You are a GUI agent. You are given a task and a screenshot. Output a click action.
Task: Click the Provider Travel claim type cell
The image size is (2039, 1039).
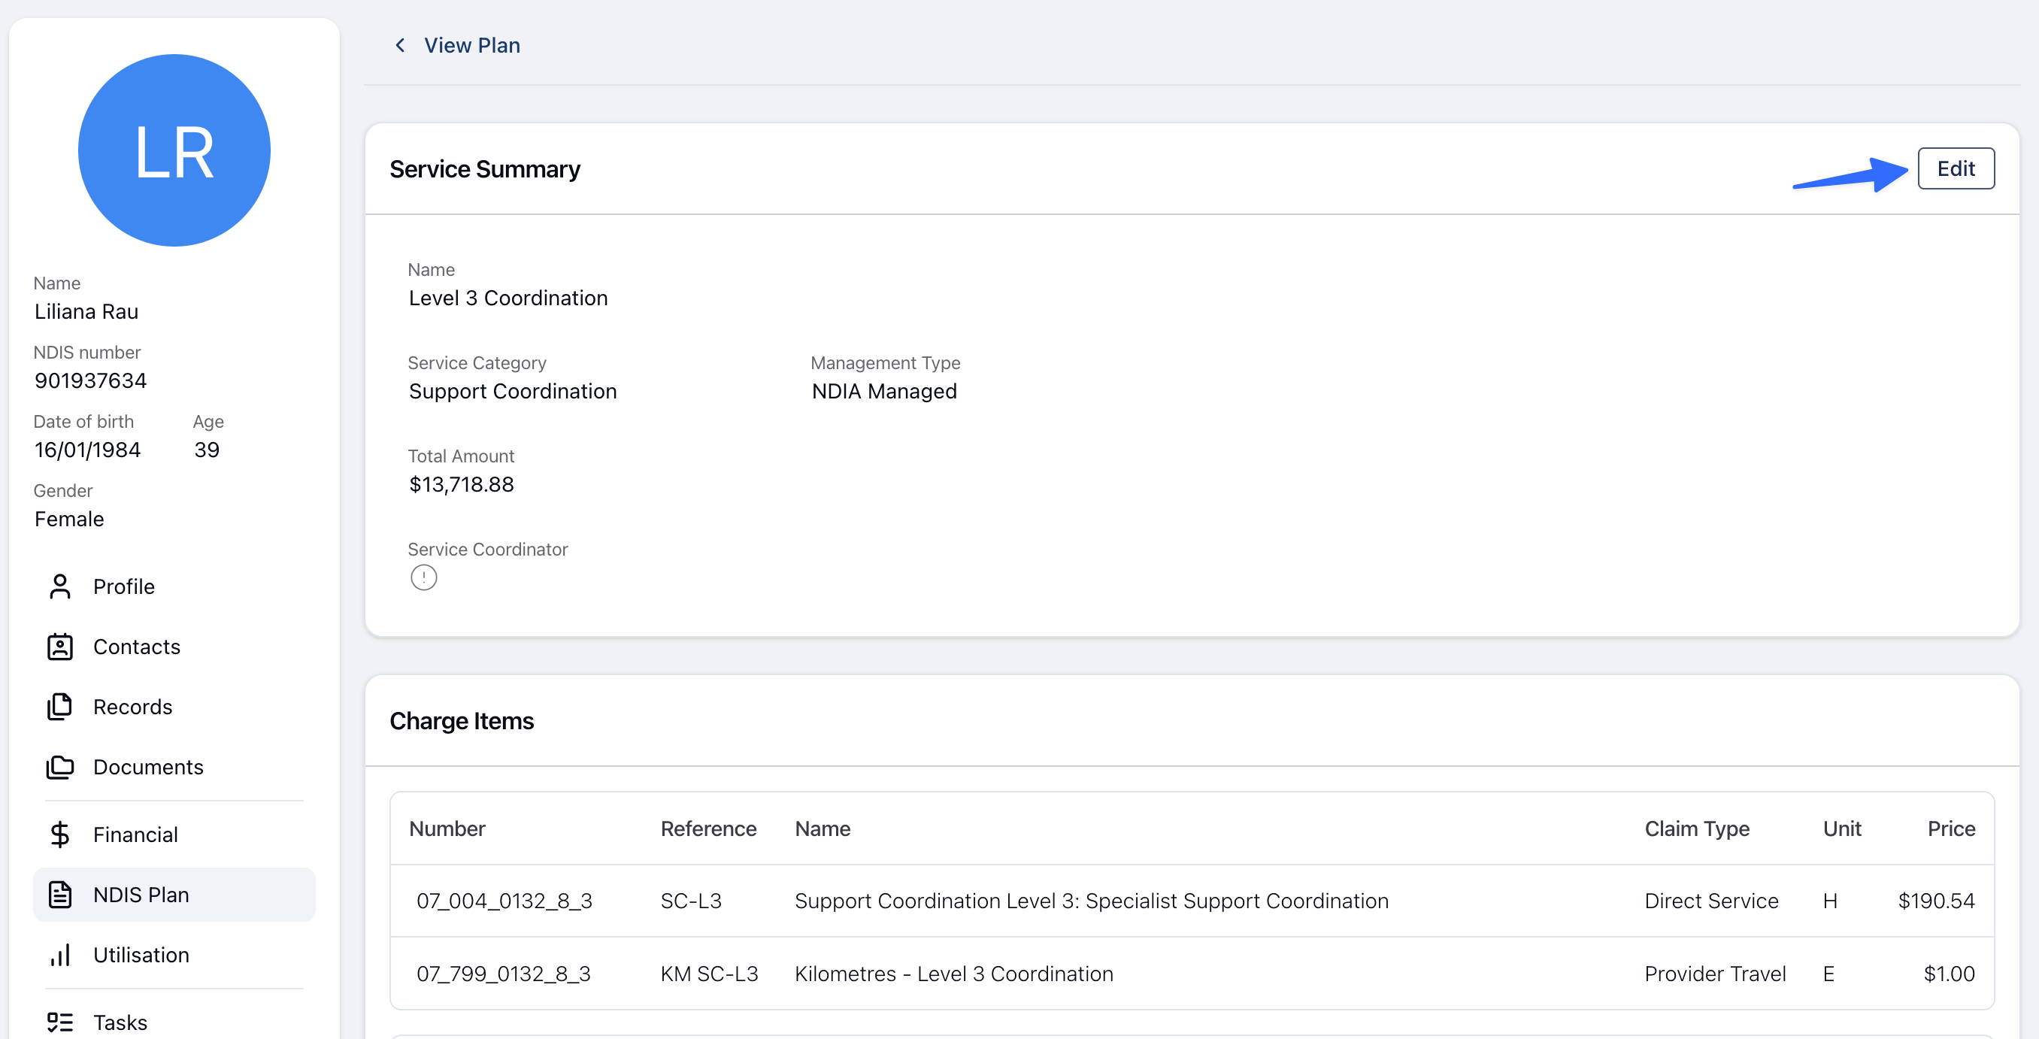pos(1715,974)
